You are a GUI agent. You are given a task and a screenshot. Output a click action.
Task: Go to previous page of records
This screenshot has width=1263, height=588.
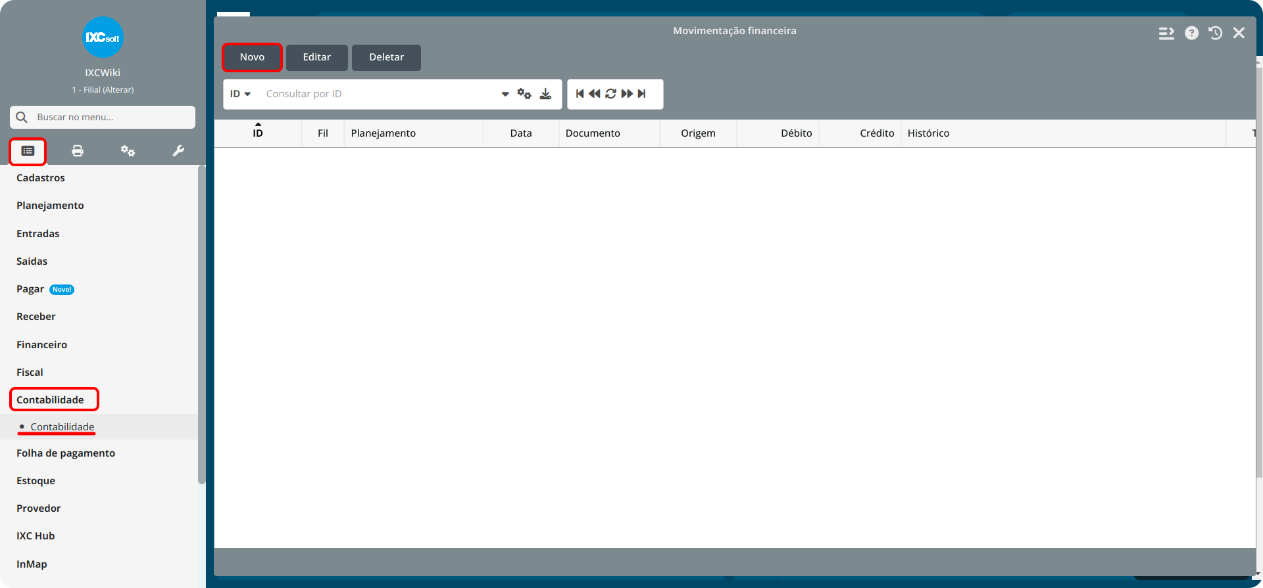[x=595, y=94]
